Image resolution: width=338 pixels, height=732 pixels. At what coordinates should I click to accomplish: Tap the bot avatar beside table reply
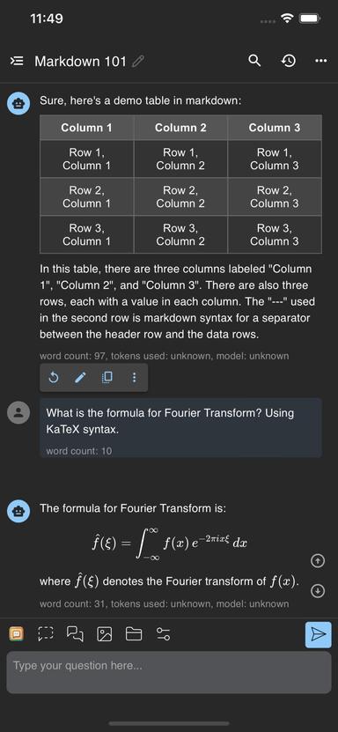18,104
